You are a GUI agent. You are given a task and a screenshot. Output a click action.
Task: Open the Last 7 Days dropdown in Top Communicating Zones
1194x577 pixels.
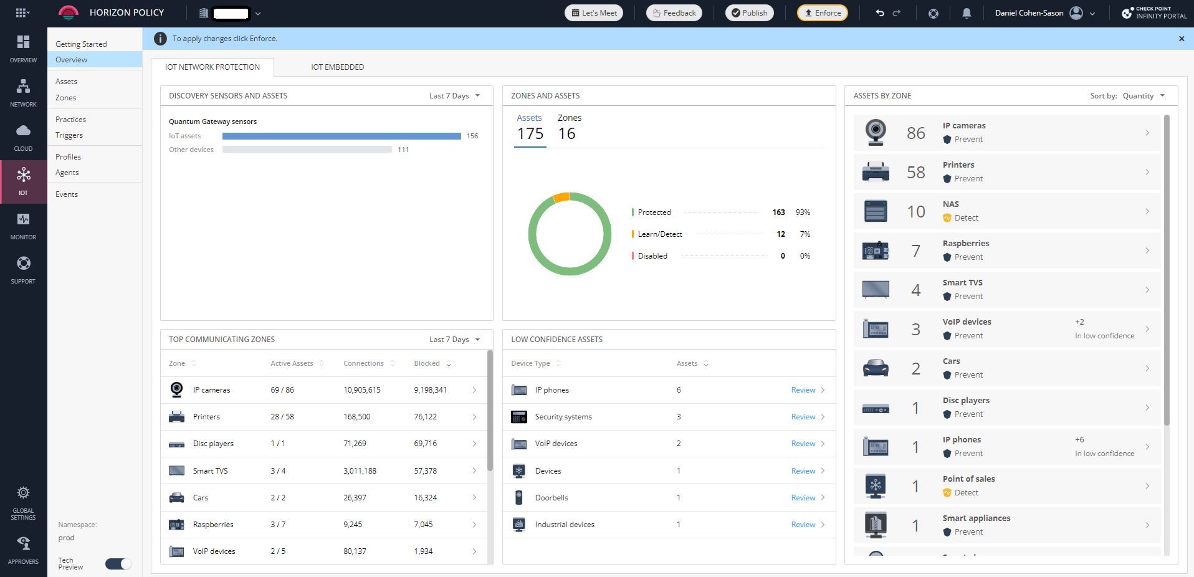click(454, 340)
